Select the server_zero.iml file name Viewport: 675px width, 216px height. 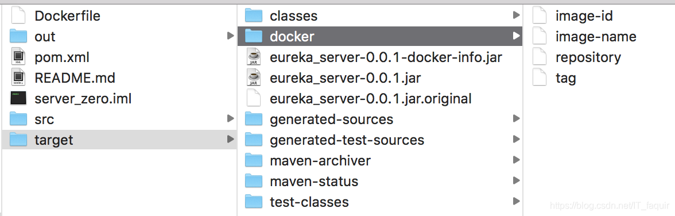coord(83,99)
